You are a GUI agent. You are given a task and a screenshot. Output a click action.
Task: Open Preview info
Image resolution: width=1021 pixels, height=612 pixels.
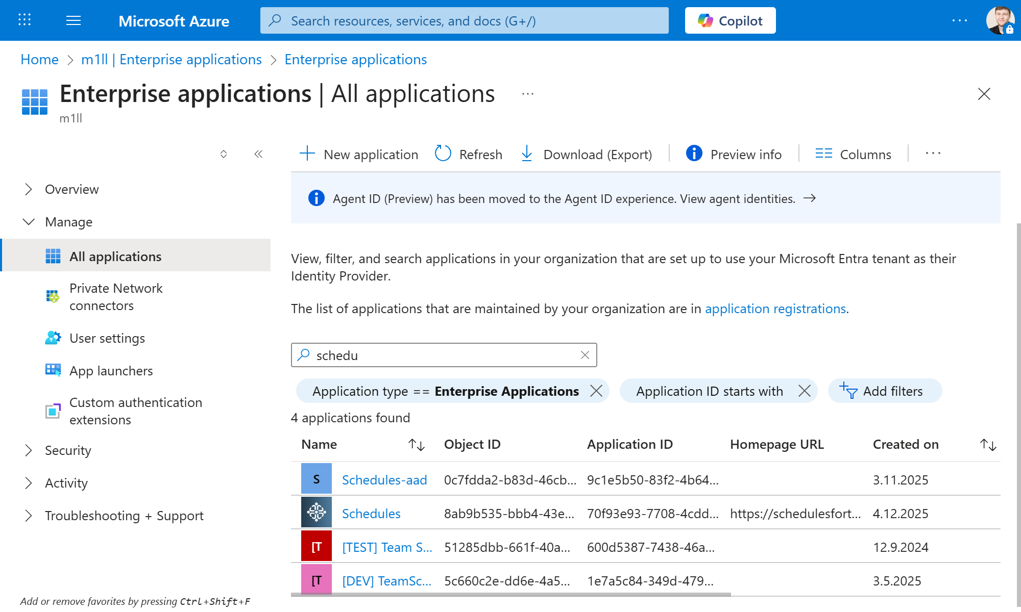[x=734, y=154]
